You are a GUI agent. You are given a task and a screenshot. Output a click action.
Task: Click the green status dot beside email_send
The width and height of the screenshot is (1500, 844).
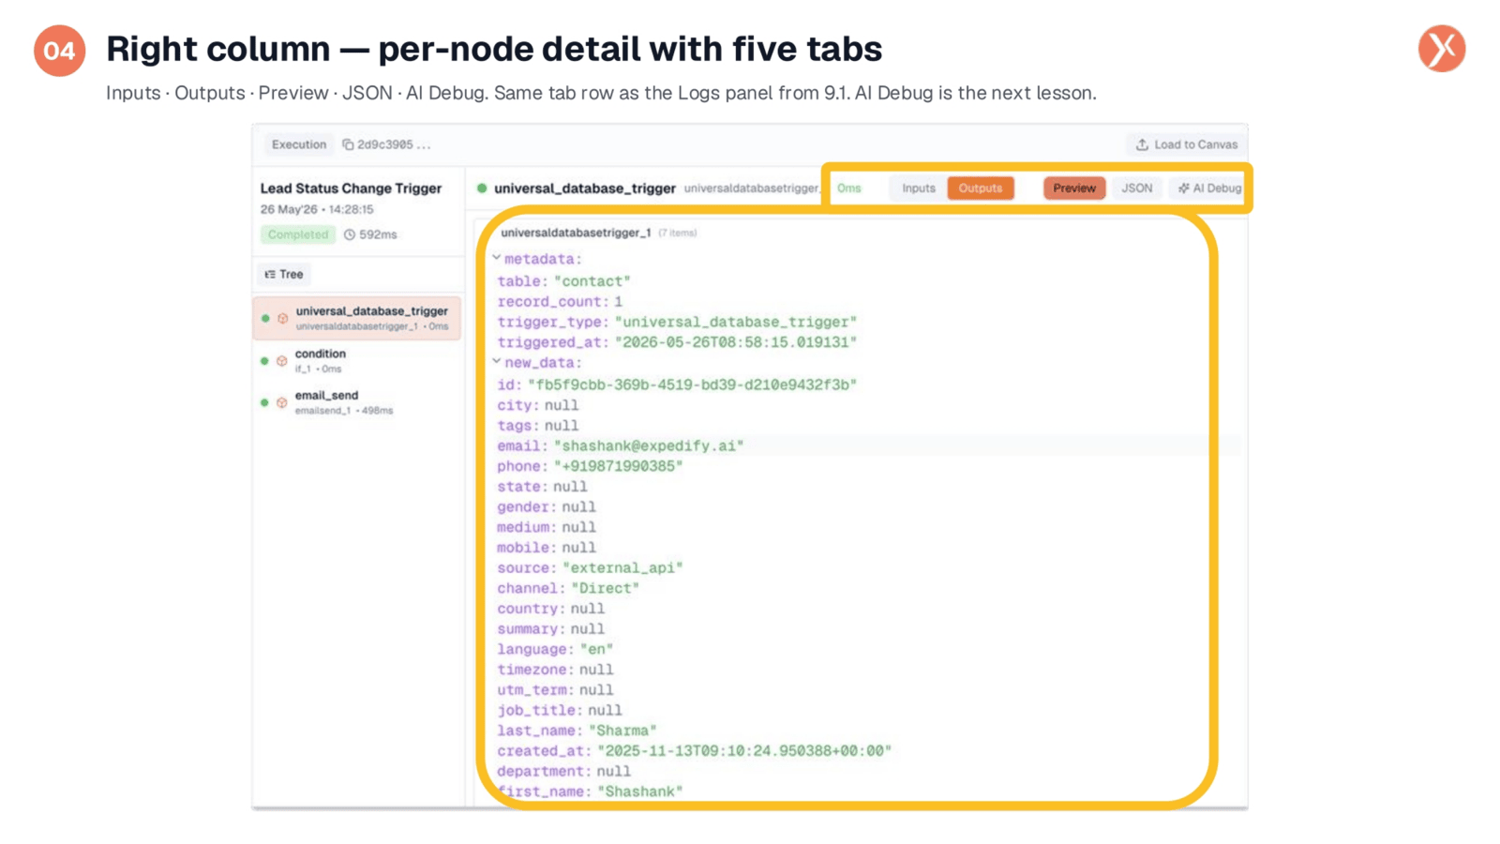264,402
